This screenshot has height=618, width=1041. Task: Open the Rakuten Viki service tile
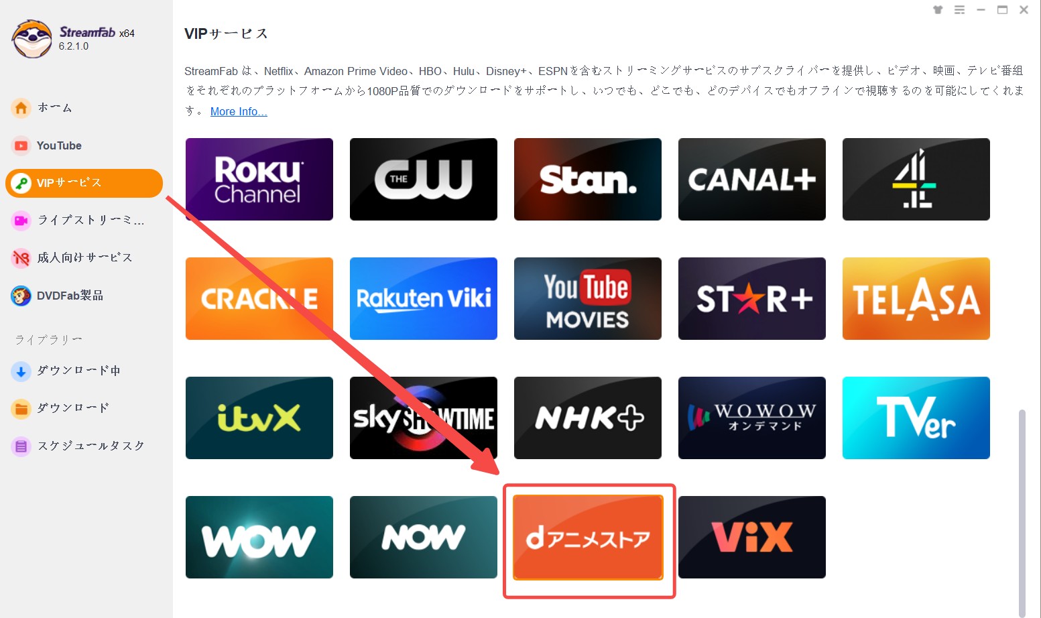click(x=424, y=298)
